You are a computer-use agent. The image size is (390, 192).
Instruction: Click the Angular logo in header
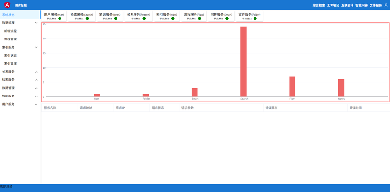7,5
